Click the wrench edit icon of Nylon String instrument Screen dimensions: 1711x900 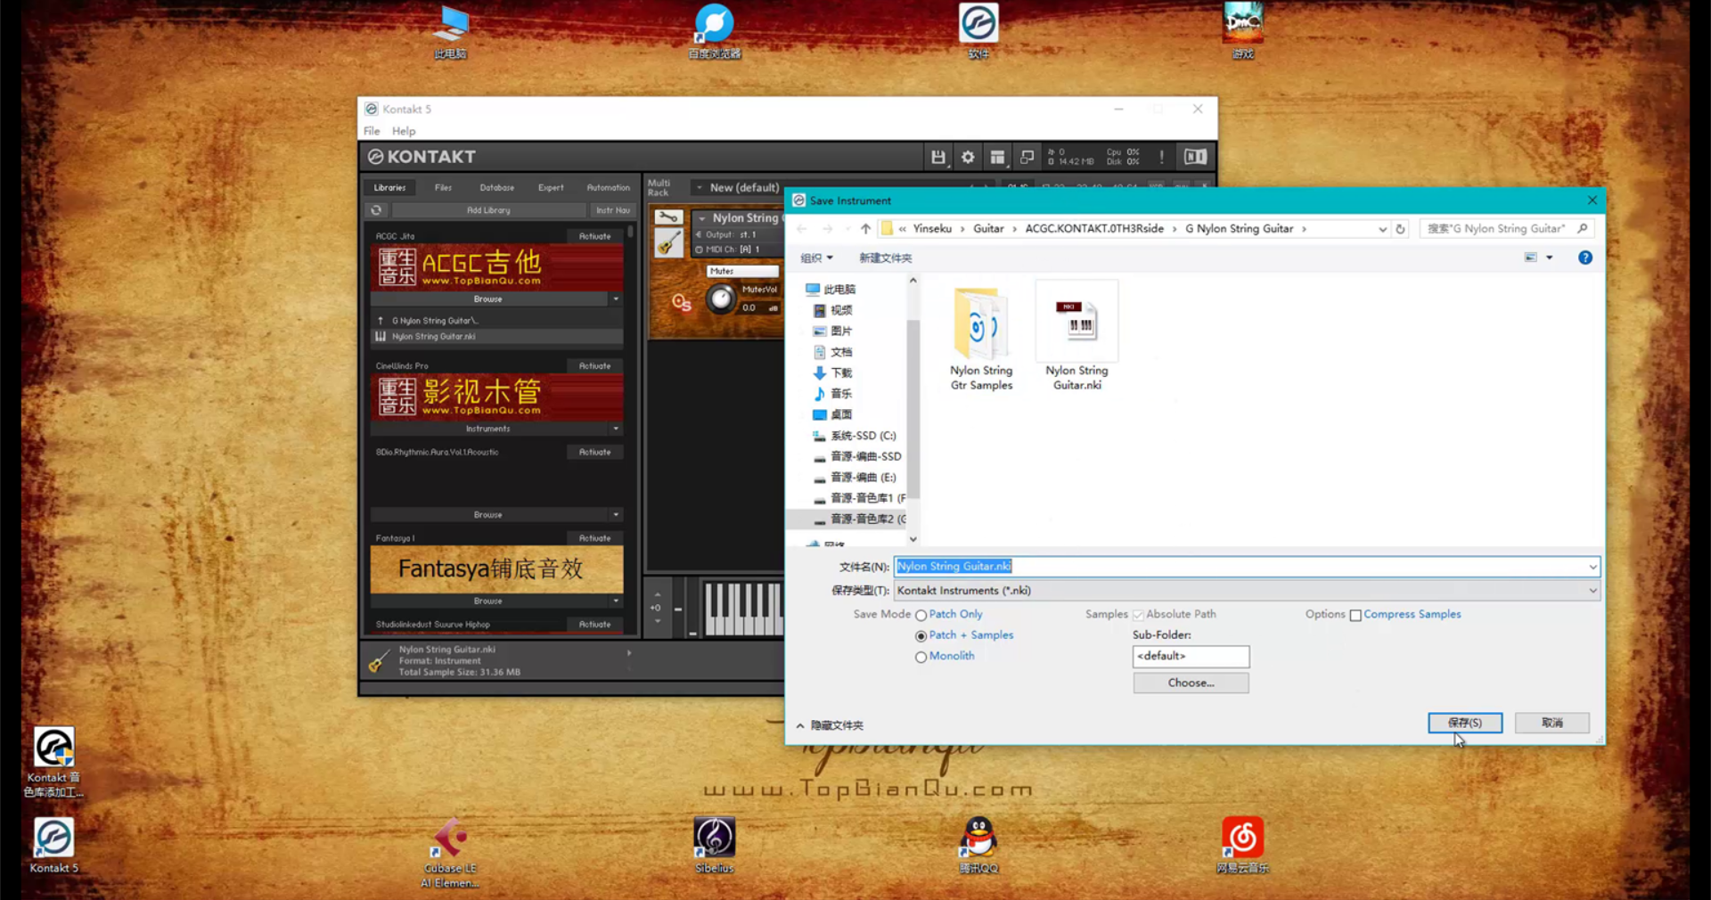click(668, 217)
